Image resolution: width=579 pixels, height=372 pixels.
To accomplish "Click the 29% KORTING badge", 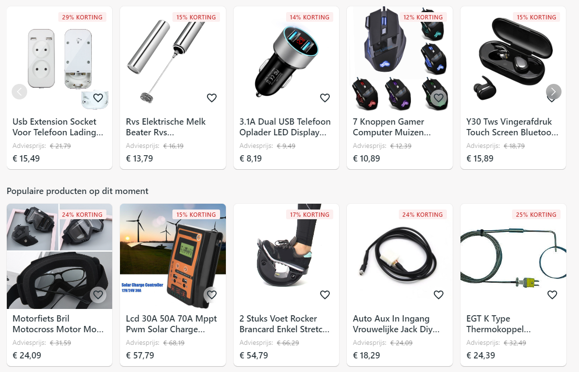I will pos(83,17).
